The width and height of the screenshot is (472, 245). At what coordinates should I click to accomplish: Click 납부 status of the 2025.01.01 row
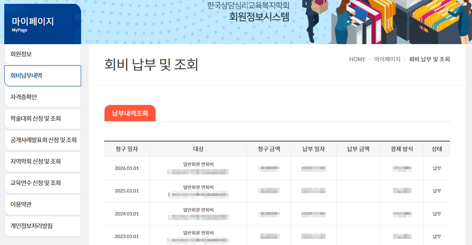437,191
